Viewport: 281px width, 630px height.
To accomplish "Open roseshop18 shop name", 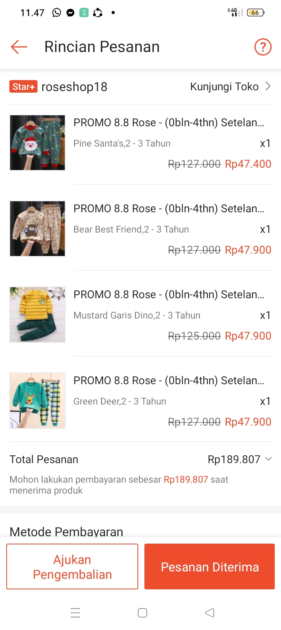I will click(x=74, y=87).
